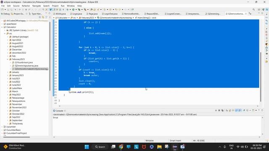Open the Windows Start menu
This screenshot has height=151, width=269.
87,147
